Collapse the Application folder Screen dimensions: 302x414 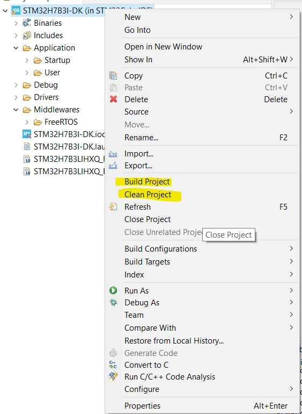tap(16, 48)
